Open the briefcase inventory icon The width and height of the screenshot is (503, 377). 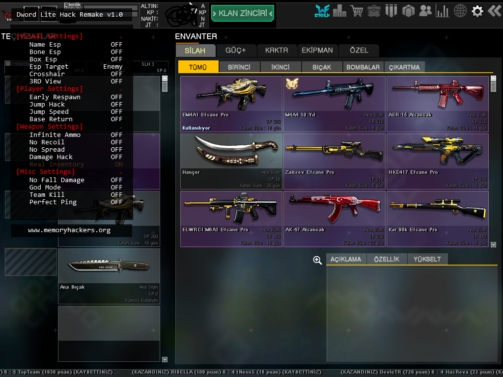(374, 11)
